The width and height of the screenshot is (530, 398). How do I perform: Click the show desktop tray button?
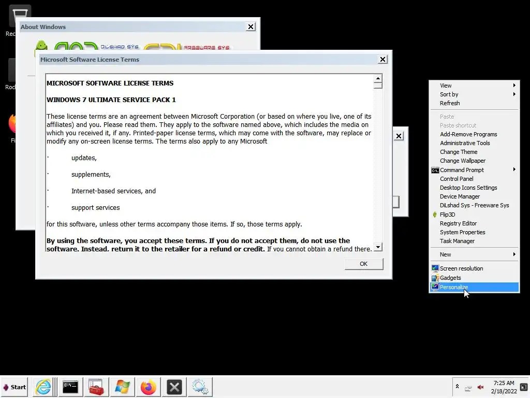[x=524, y=387]
